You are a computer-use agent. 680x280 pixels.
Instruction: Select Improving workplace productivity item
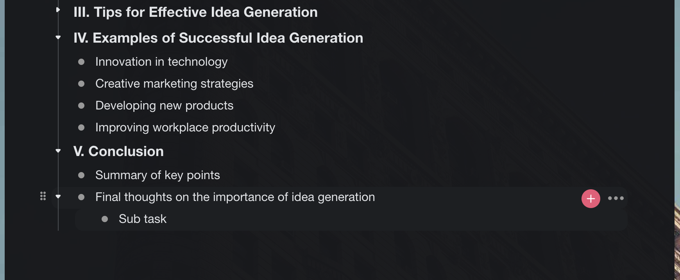185,127
